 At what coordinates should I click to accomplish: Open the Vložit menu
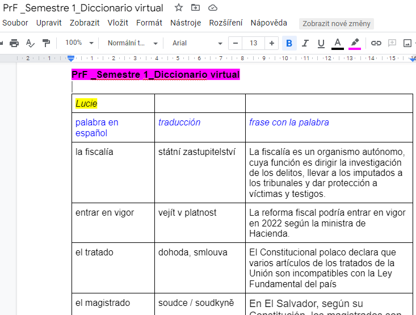[x=118, y=23]
